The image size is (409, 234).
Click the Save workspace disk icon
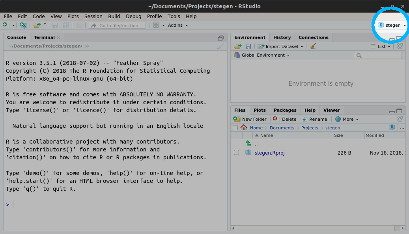point(248,46)
